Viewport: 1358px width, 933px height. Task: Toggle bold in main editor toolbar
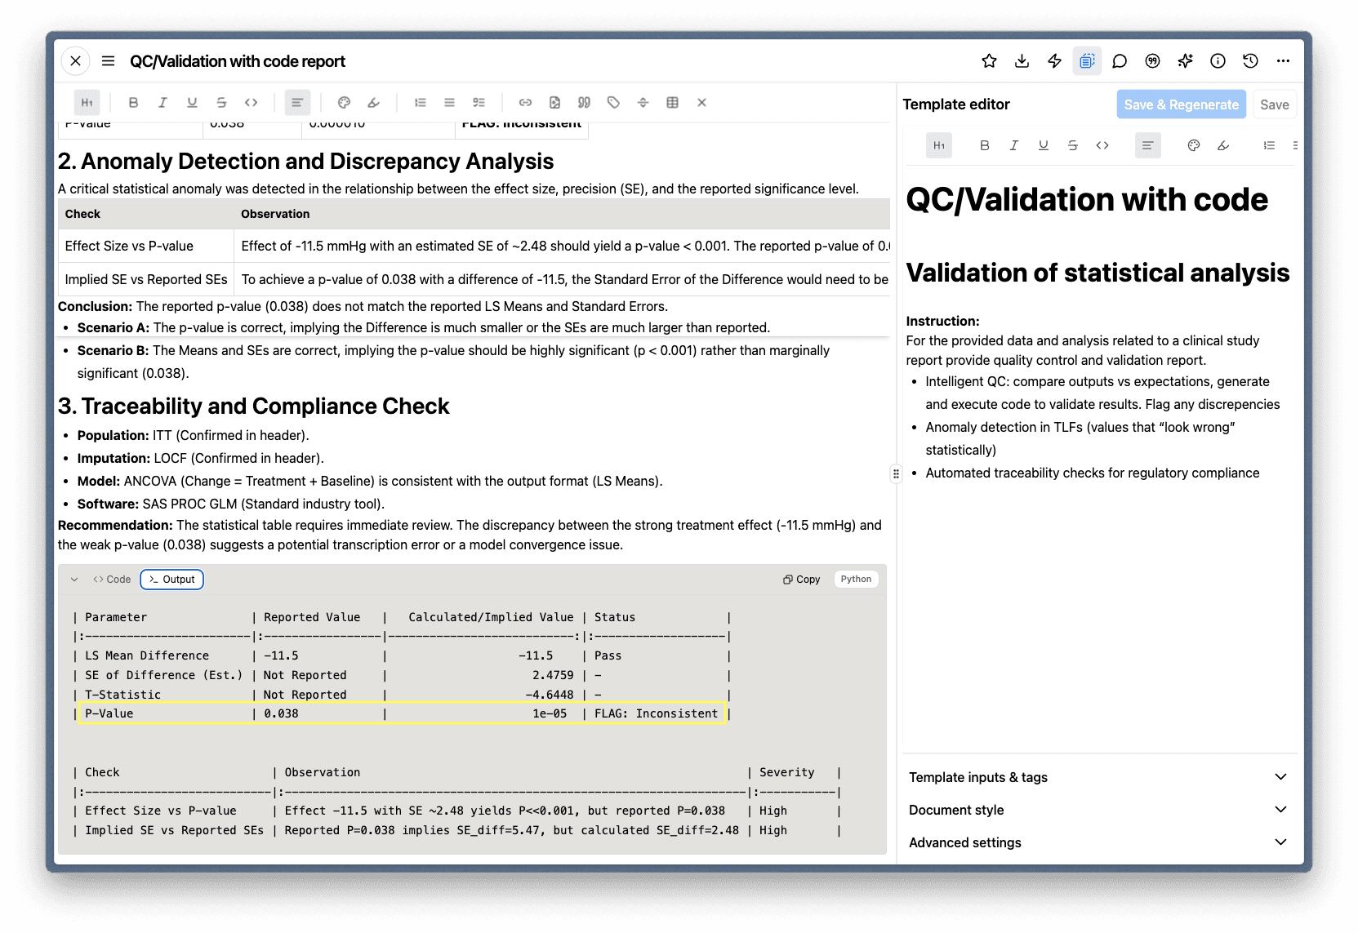(133, 103)
